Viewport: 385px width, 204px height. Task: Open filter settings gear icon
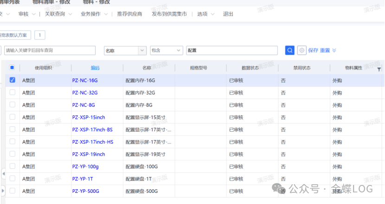tap(302, 51)
